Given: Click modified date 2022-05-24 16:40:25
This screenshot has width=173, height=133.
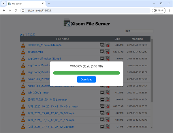Looking at the screenshot, I should click(137, 65).
